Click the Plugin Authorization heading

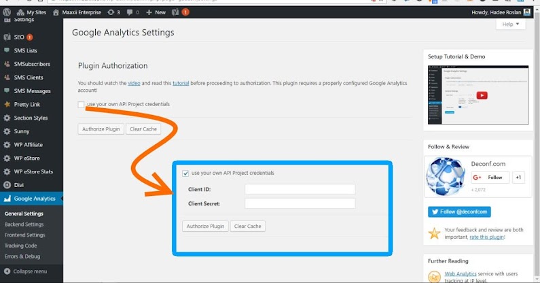[x=113, y=65]
